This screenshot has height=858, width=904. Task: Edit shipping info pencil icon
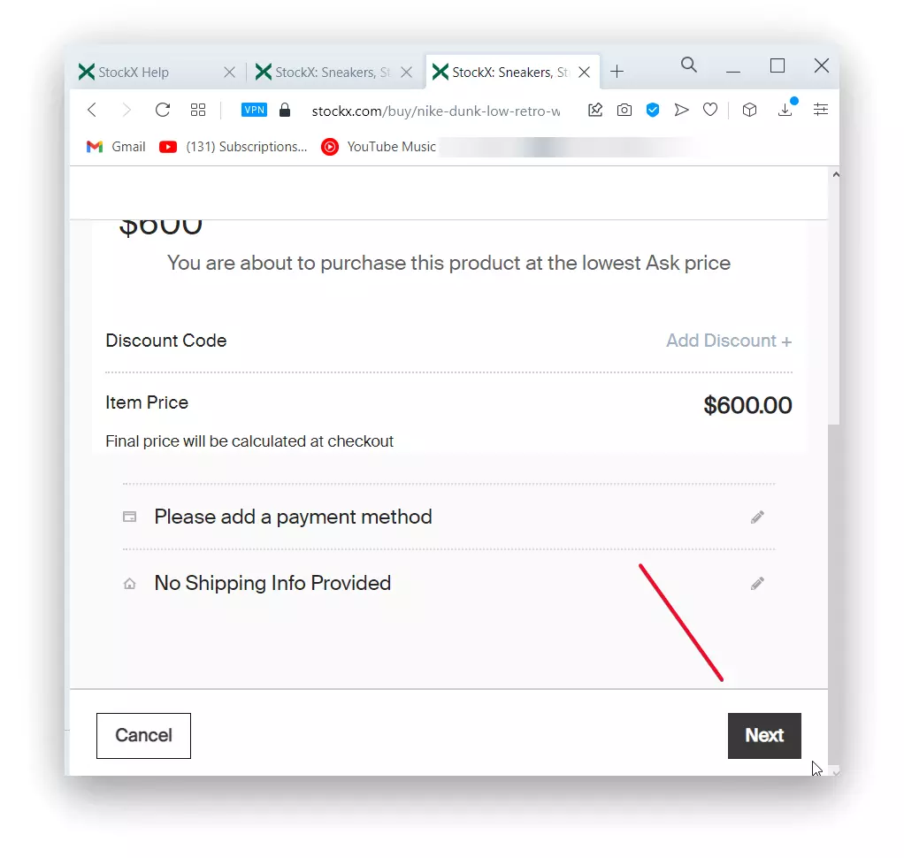[x=757, y=584]
